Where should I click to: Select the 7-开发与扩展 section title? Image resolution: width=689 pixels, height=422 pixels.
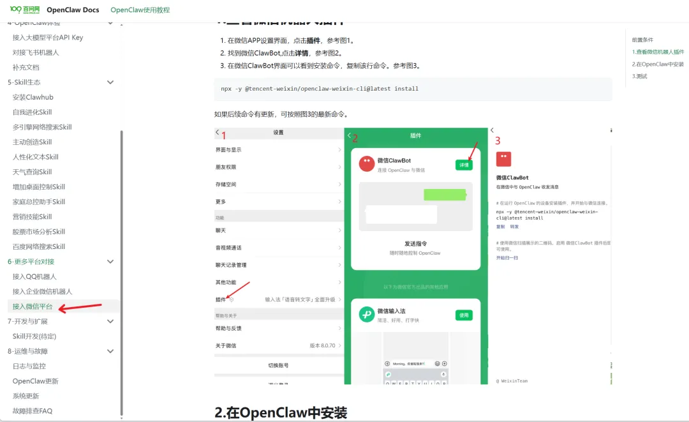pyautogui.click(x=27, y=321)
